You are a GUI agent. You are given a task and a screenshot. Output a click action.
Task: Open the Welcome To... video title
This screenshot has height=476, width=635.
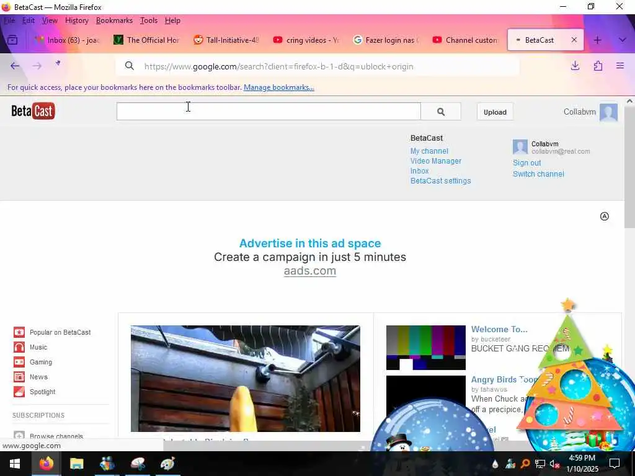coord(499,330)
